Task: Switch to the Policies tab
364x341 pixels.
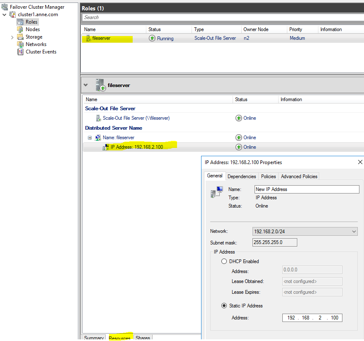Action: pyautogui.click(x=268, y=177)
